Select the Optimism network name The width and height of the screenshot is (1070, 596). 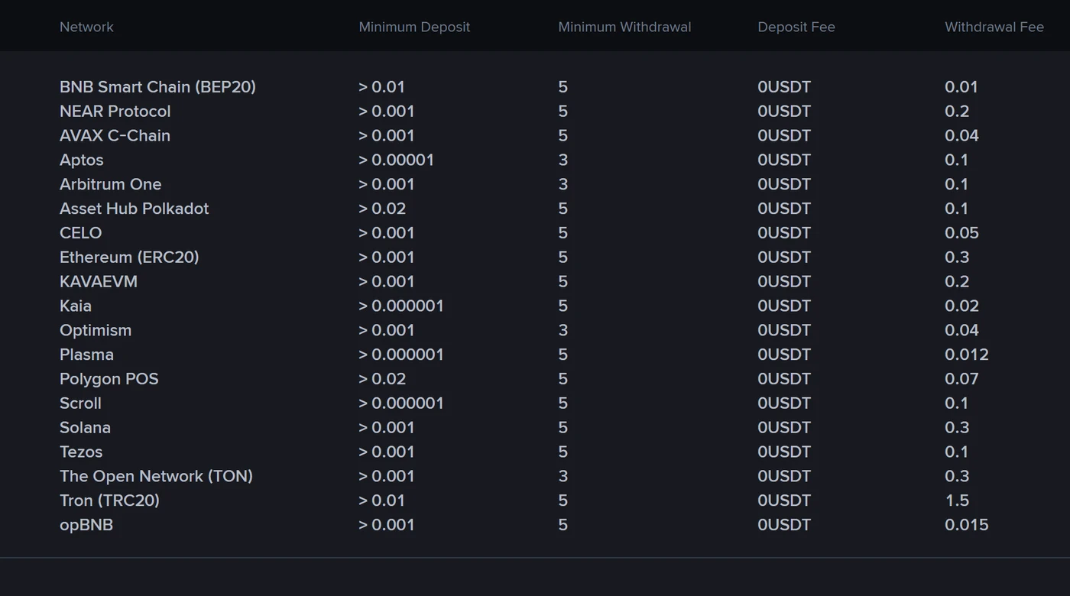[96, 331]
